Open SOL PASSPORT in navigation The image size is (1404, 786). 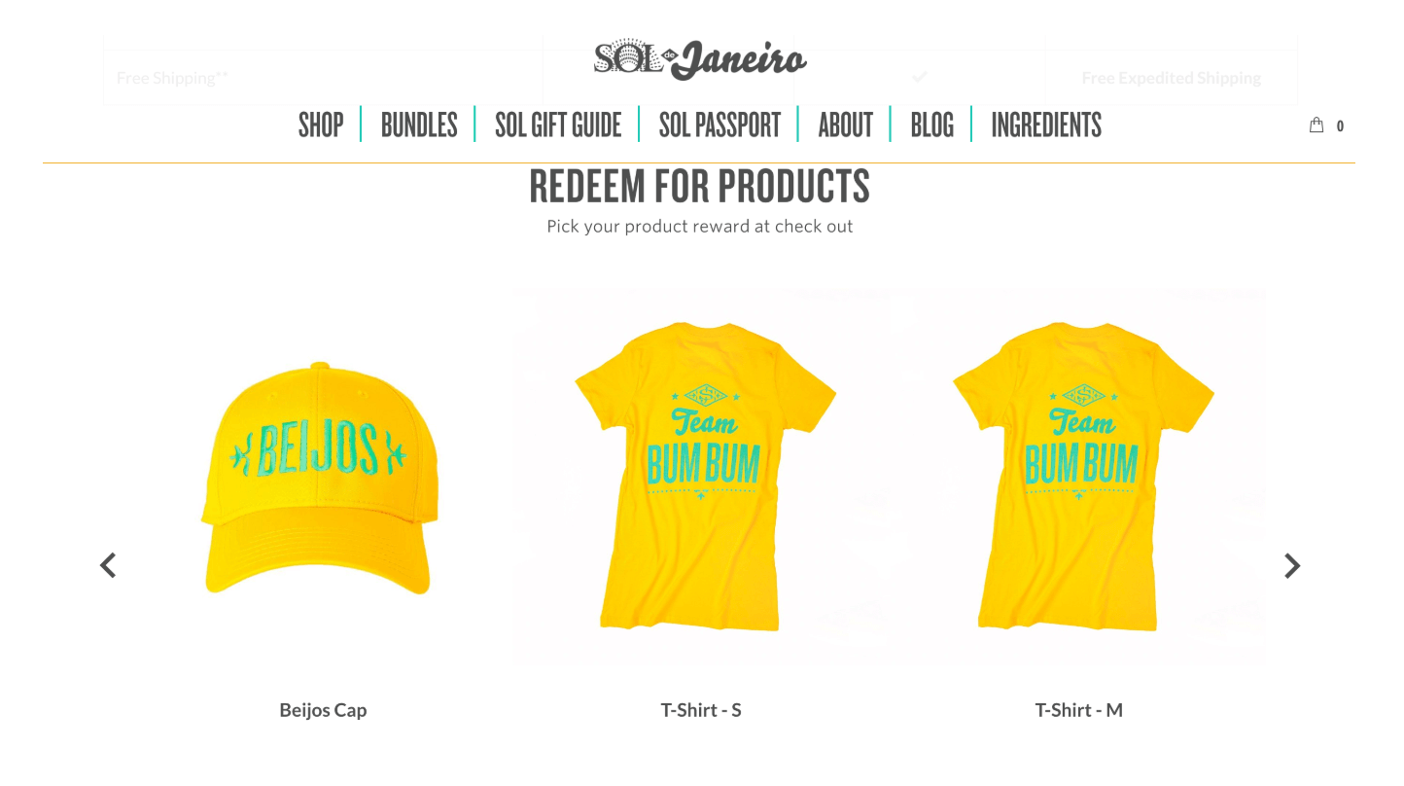coord(720,125)
